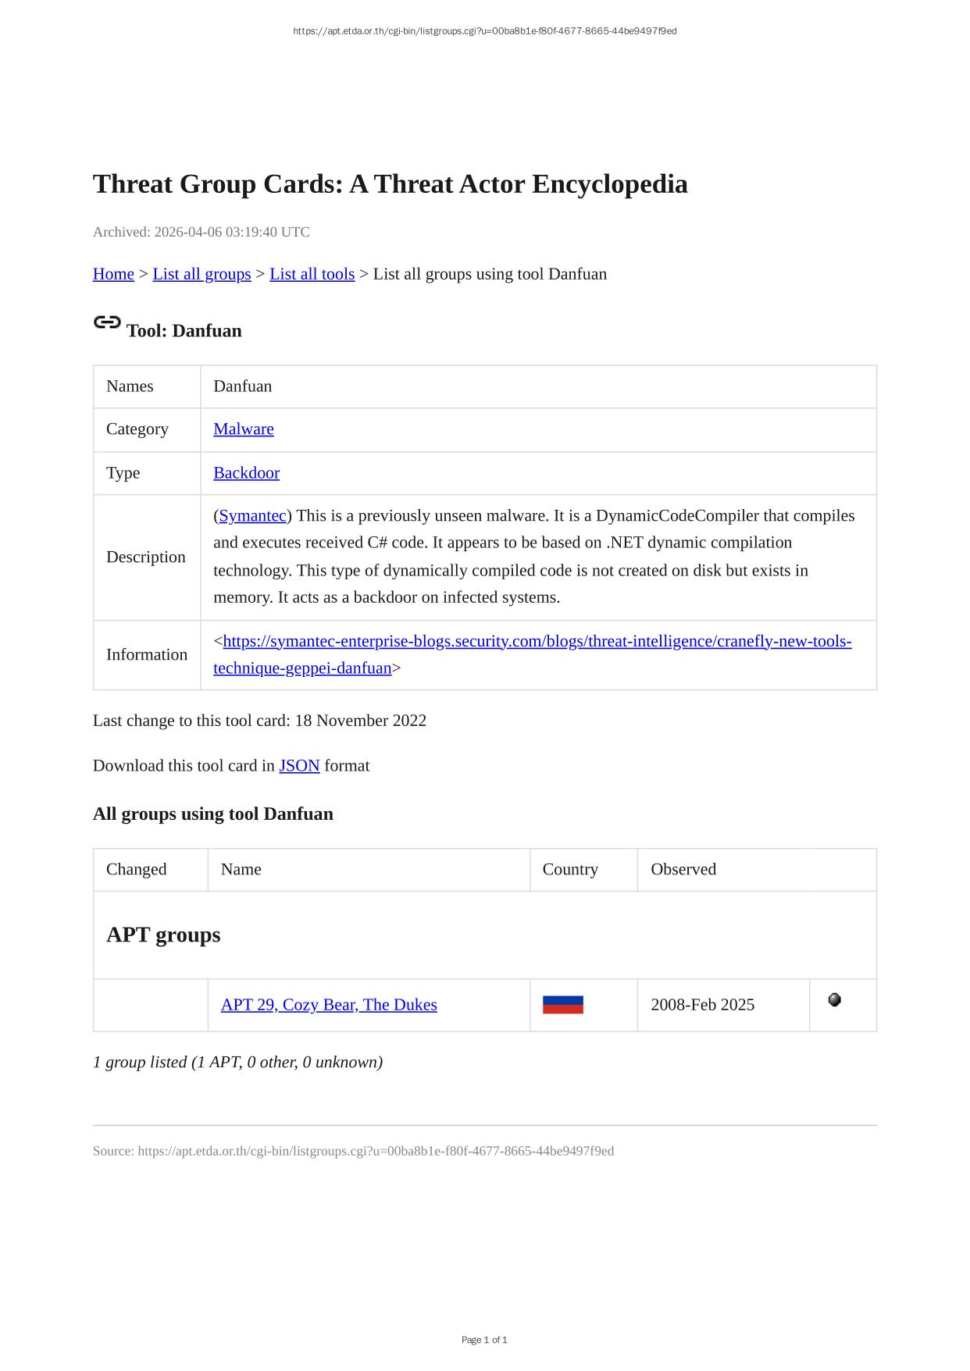Click the dark sphere icon in APT 29 row
Image resolution: width=970 pixels, height=1371 pixels.
tap(834, 999)
